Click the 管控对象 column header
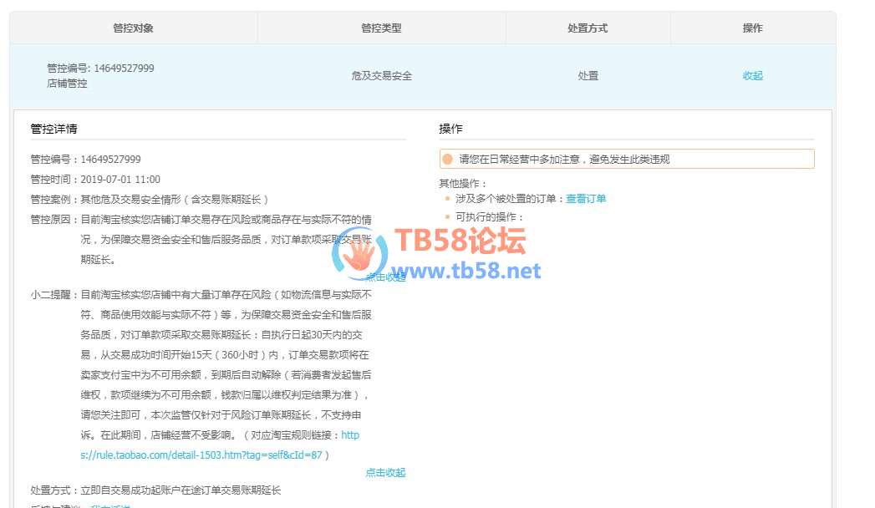The width and height of the screenshot is (875, 508). tap(133, 28)
